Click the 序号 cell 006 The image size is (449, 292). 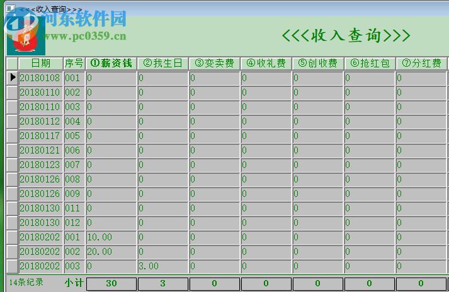click(x=74, y=150)
